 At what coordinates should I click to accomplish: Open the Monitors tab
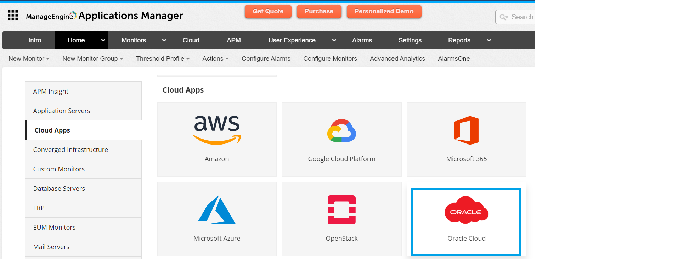point(134,40)
